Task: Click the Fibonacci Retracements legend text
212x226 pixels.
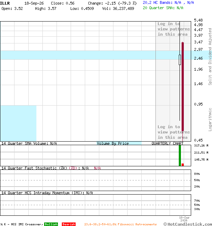Action: pyautogui.click(x=120, y=224)
